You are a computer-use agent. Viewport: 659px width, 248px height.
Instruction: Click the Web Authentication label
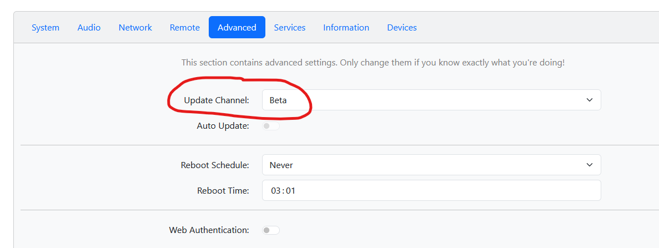click(209, 230)
